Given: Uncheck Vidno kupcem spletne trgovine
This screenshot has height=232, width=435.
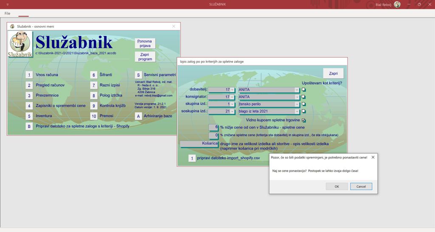Looking at the screenshot, I should (304, 120).
